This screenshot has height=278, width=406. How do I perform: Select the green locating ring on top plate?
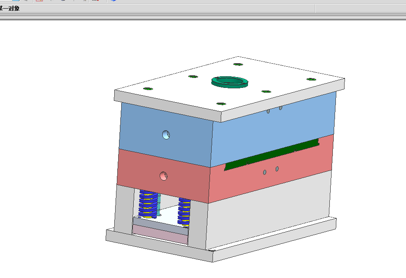tap(230, 82)
